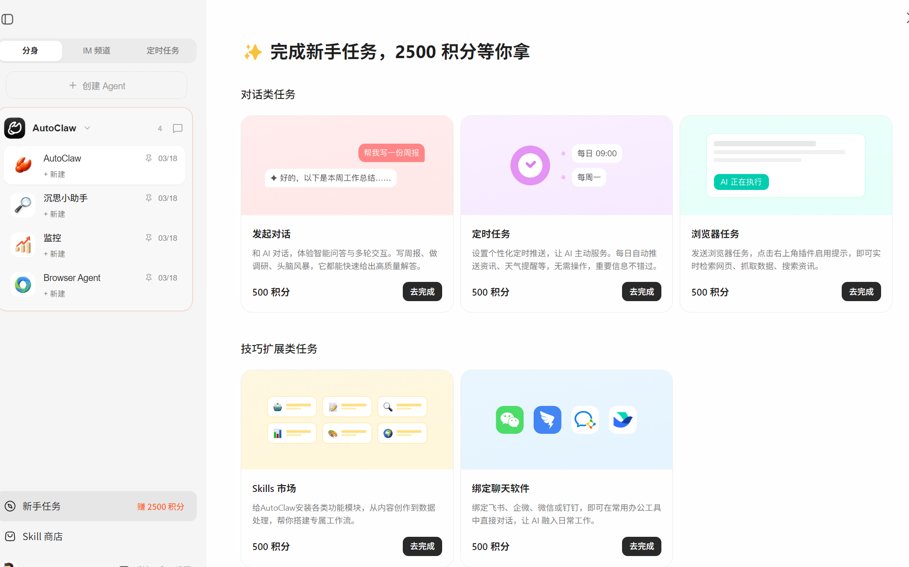Click the 500 积分 label on 定时任务 card
The image size is (909, 567).
(490, 292)
